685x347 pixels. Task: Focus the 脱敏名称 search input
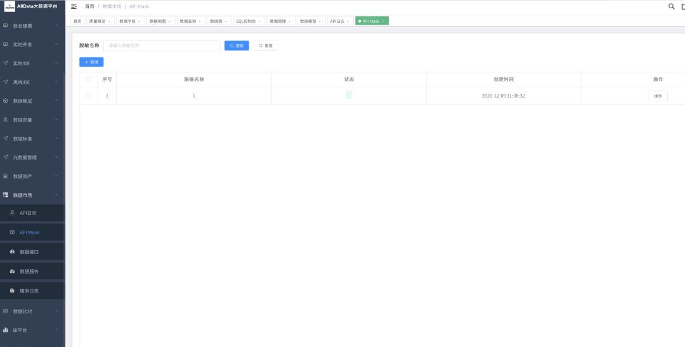click(162, 46)
